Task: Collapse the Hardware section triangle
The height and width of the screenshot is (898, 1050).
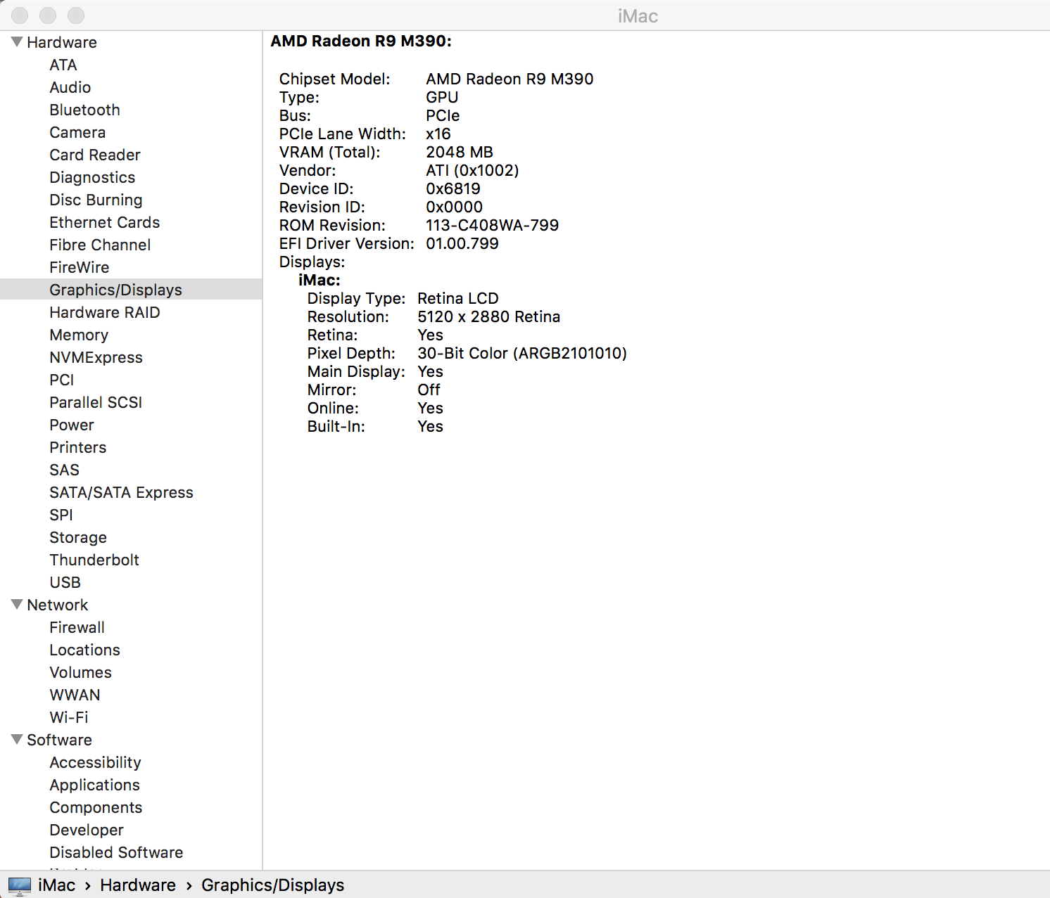Action: click(x=17, y=42)
